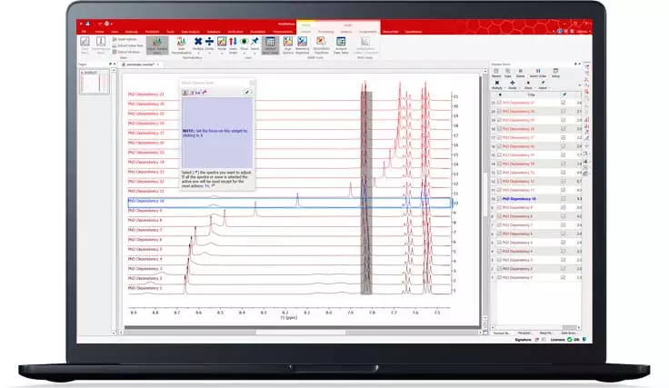Click the ribbon Invert Order arrows icon
669x388 pixels.
233,42
